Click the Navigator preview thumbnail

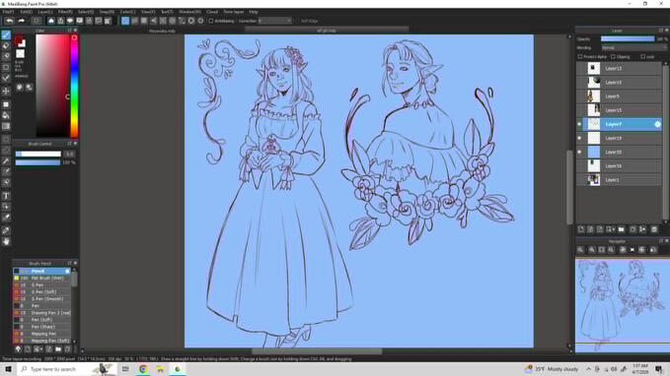tap(622, 305)
